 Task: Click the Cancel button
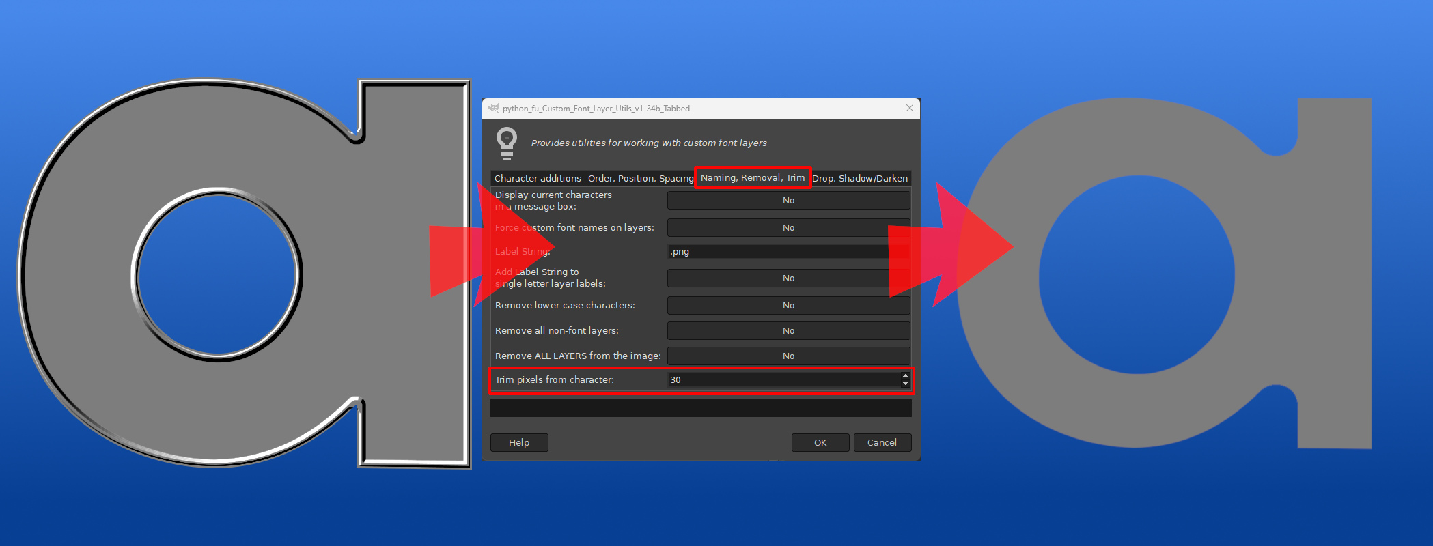point(882,442)
